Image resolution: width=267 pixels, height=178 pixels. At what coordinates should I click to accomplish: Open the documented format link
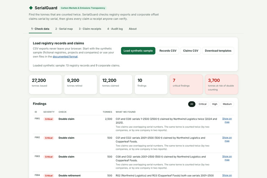65,57
